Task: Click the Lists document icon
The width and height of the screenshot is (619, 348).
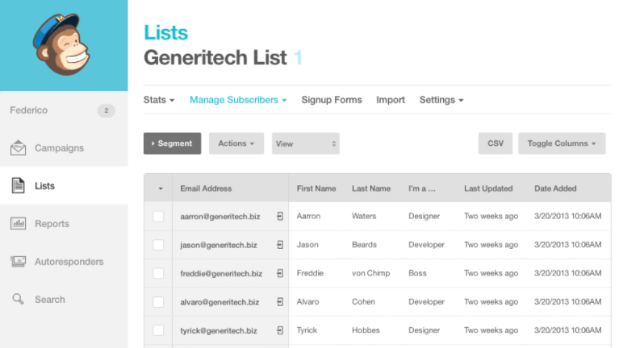Action: 18,186
